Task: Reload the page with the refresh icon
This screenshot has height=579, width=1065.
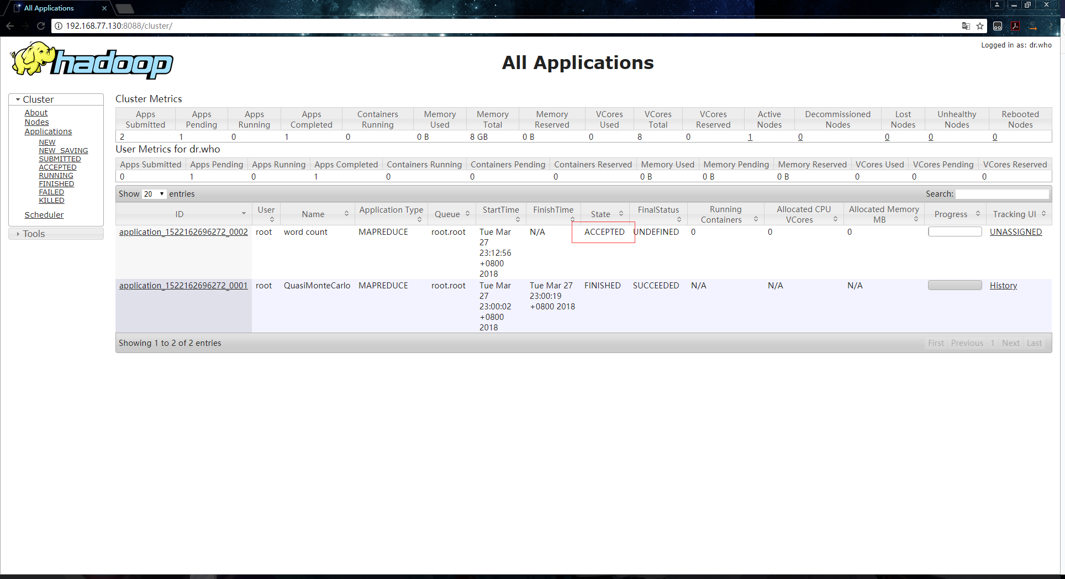Action: pos(41,26)
